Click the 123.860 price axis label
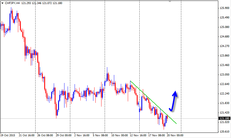The image size is (231, 138). coord(224,56)
